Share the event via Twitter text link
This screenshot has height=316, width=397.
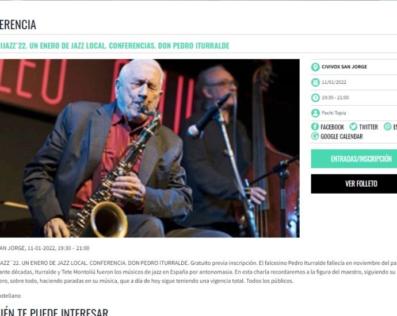368,127
